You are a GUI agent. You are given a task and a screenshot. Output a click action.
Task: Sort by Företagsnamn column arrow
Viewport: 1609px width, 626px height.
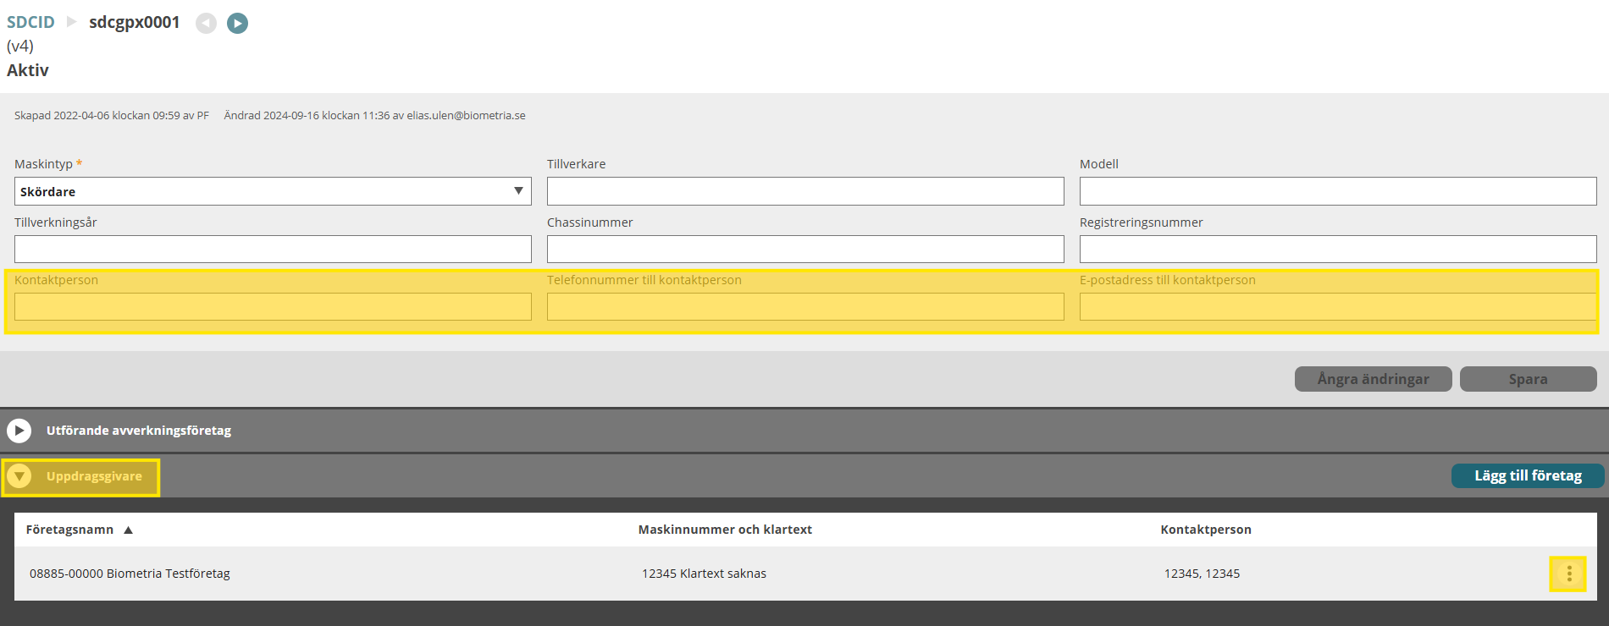[129, 530]
